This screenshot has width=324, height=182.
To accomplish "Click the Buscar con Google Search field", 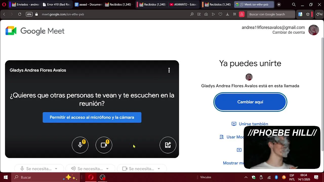I will (271, 14).
